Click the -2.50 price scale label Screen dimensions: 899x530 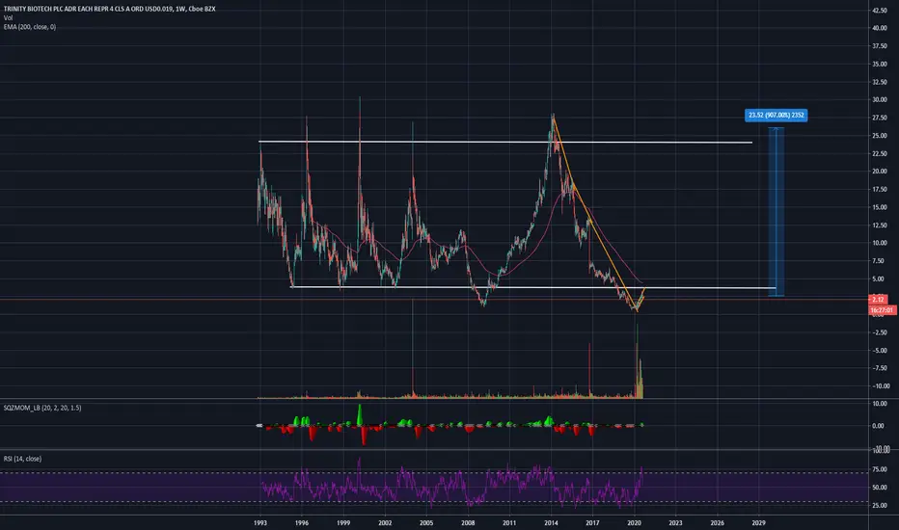click(880, 332)
